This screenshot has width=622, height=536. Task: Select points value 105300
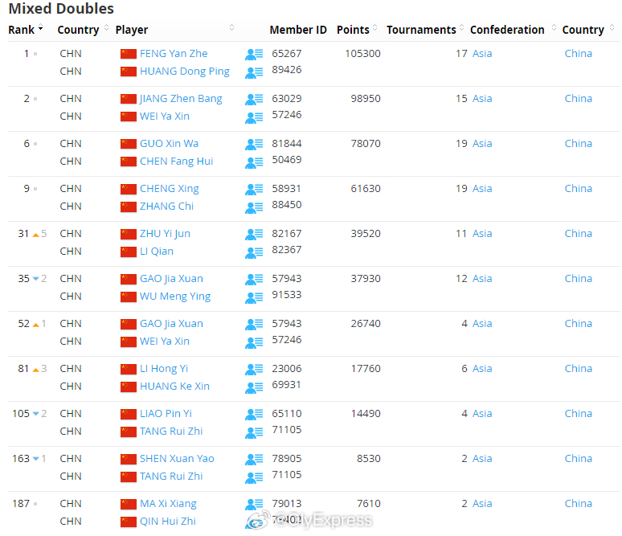[x=362, y=54]
